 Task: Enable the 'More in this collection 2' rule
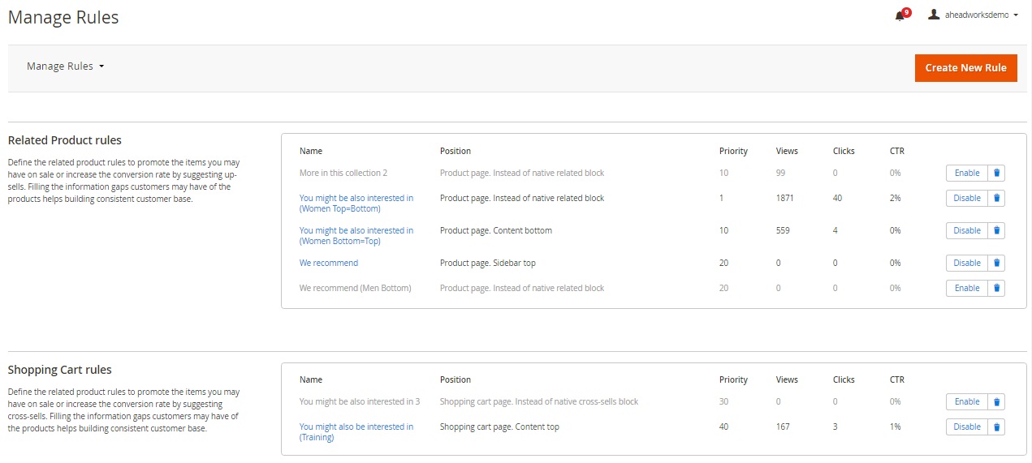pos(966,173)
